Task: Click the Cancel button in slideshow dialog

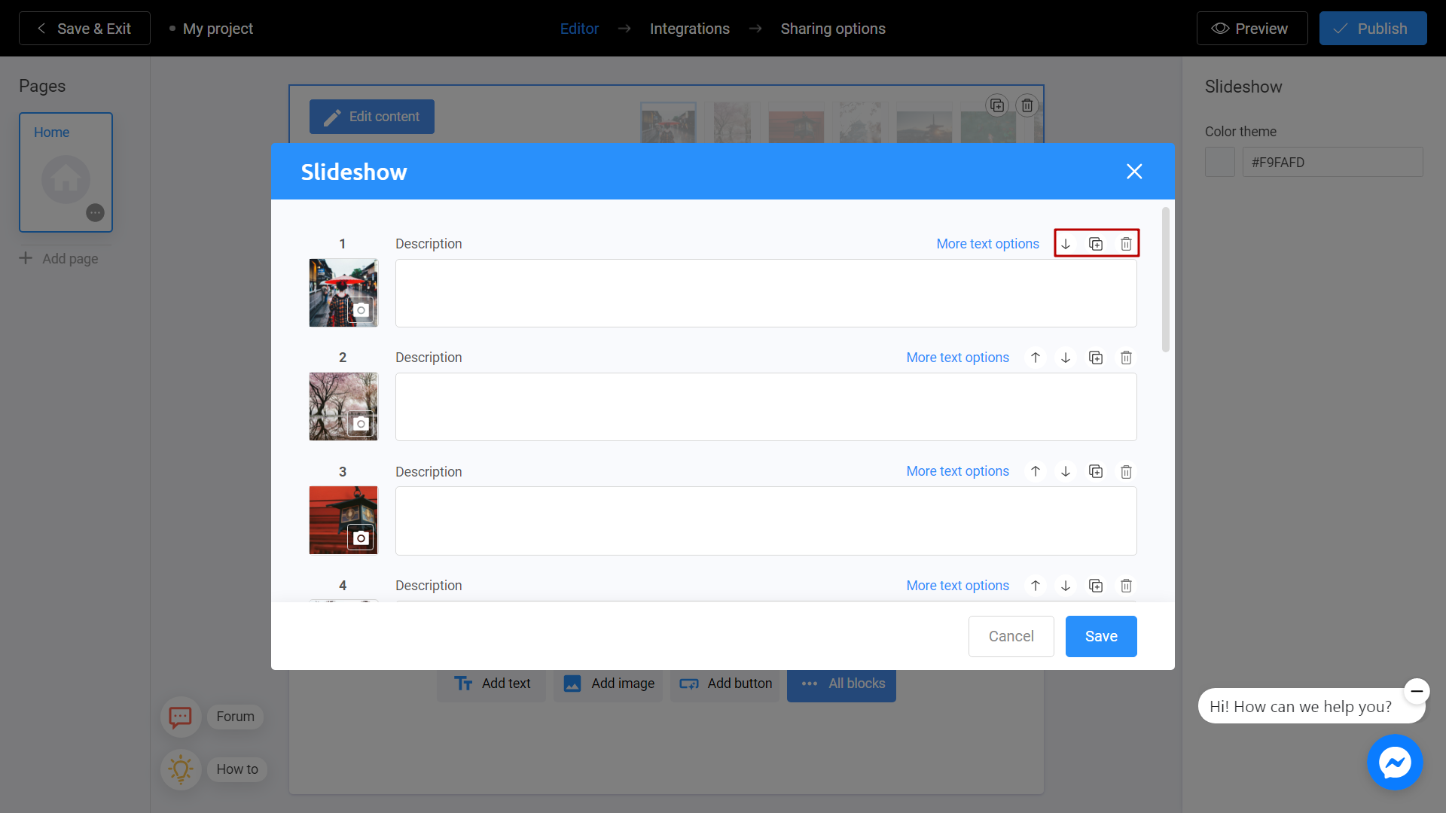Action: pos(1011,636)
